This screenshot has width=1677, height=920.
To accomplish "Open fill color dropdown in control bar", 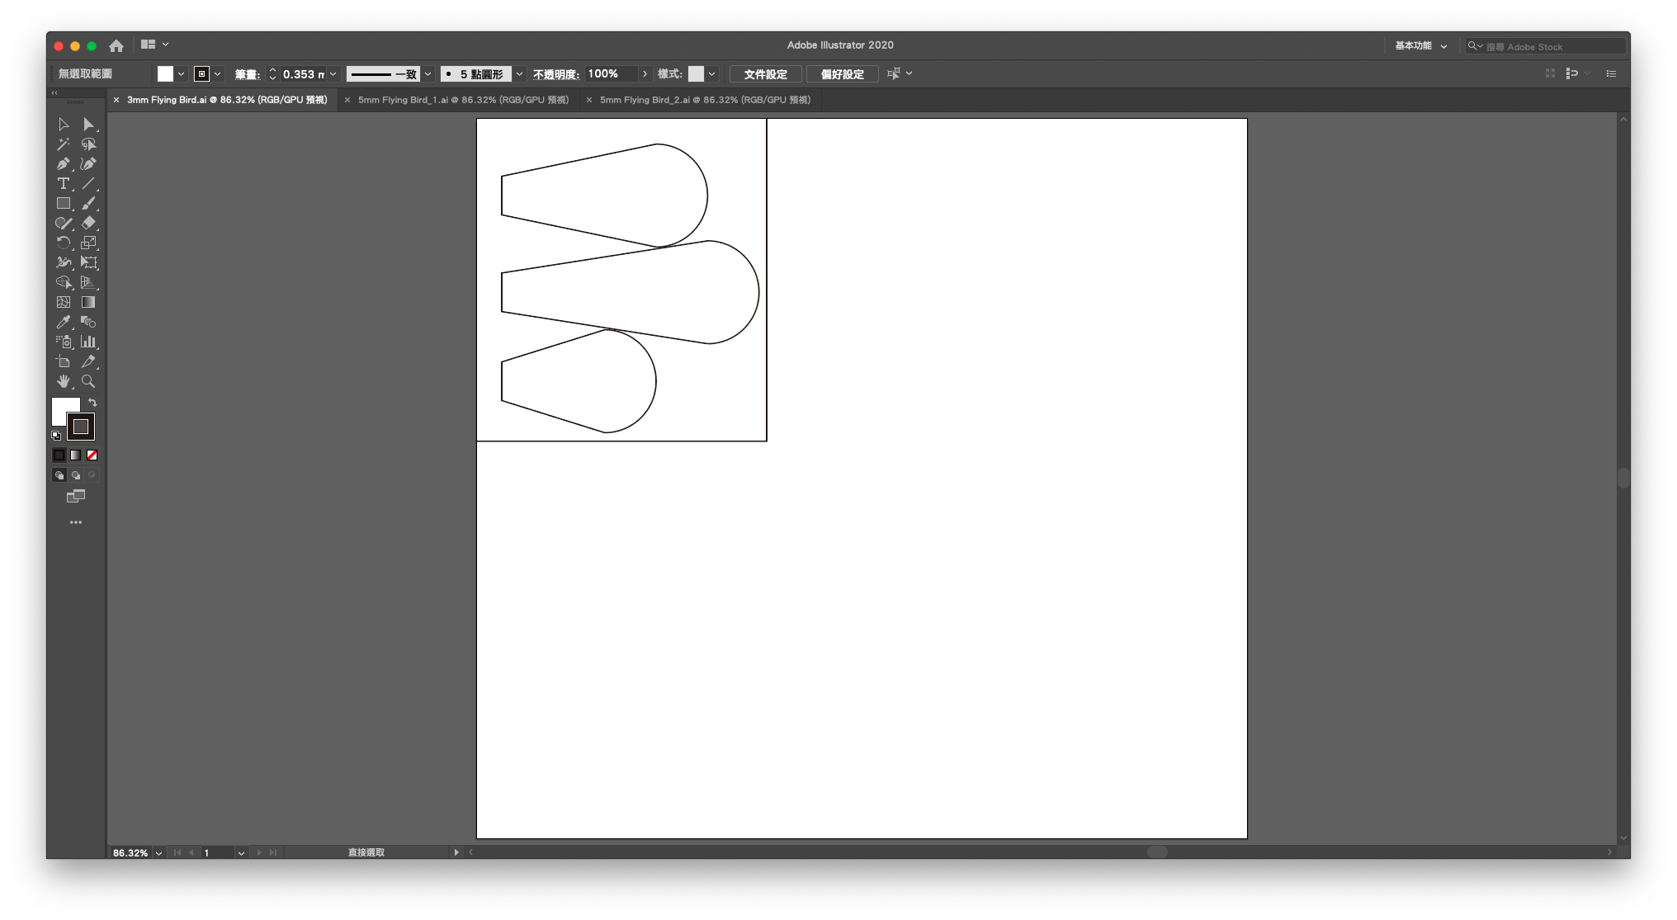I will (181, 74).
